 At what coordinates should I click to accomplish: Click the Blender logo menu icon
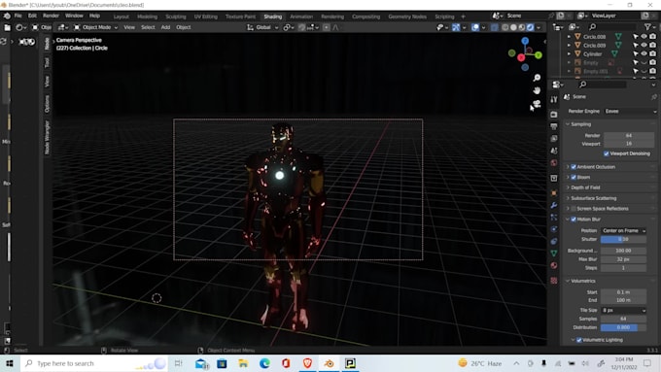point(7,16)
